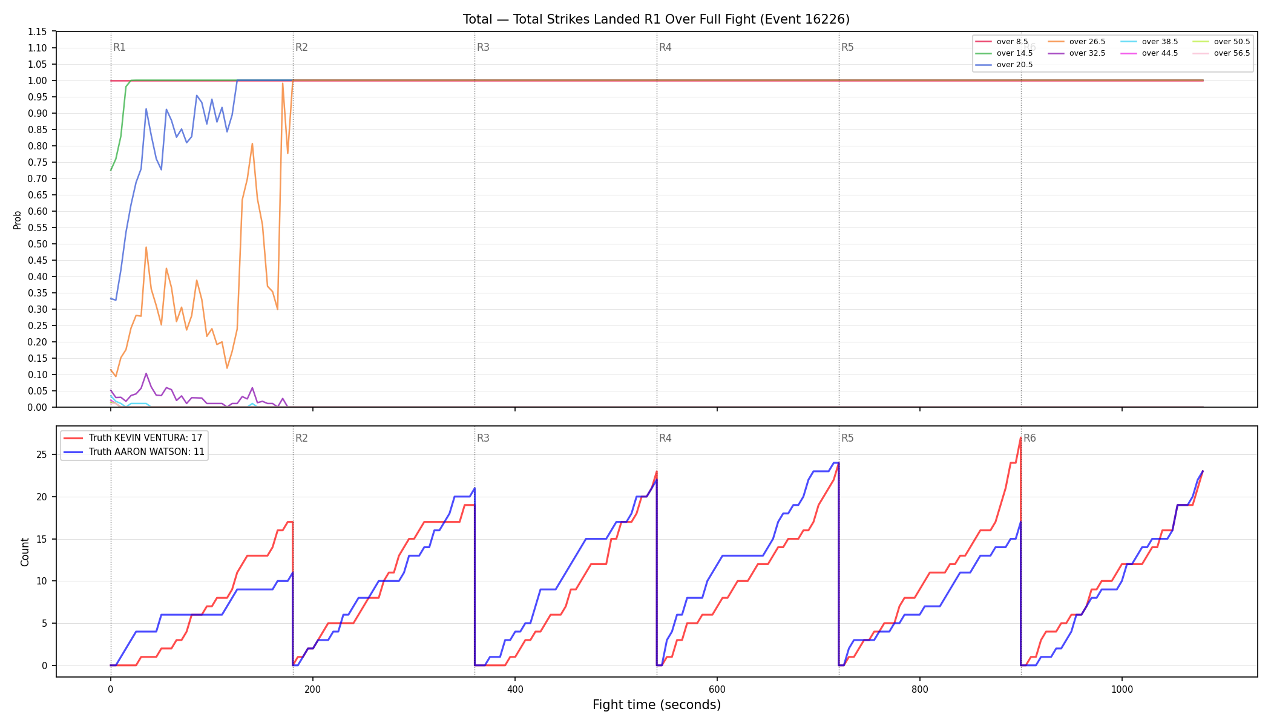
Task: Click the 'over 32.5' legend entry
Action: (1077, 53)
